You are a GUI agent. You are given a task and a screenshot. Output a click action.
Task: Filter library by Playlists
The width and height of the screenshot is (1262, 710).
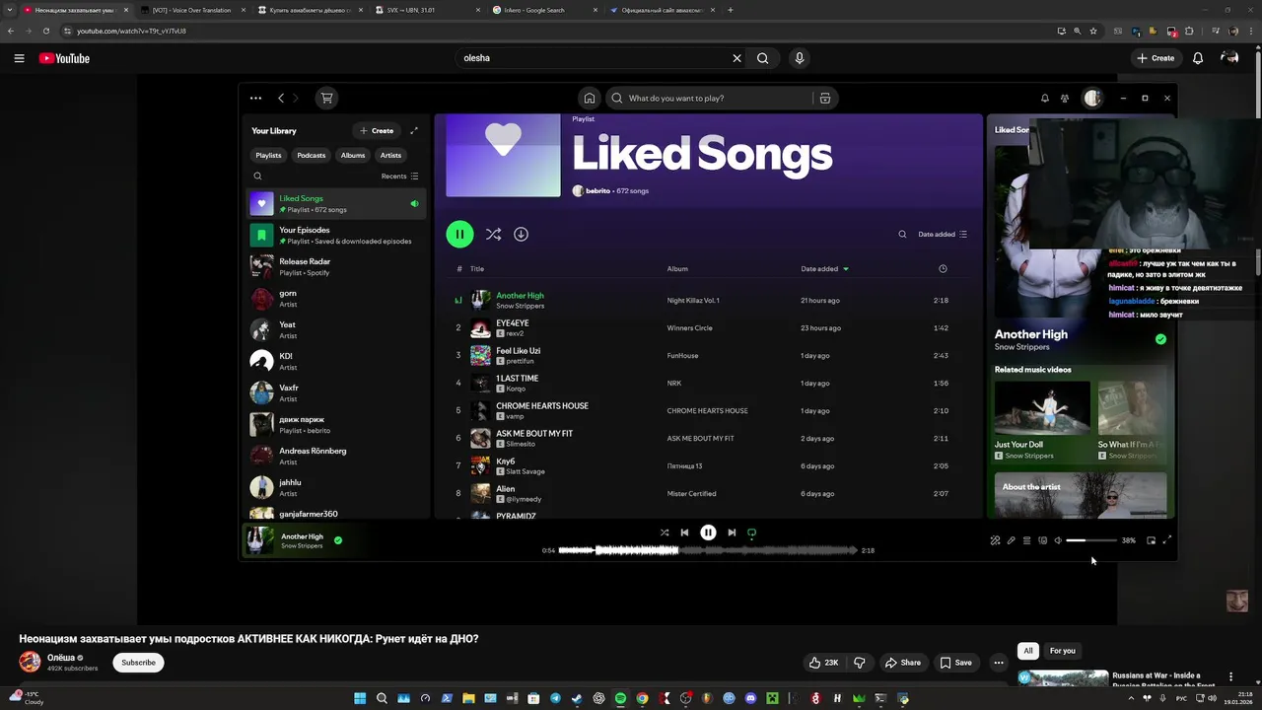tap(268, 155)
